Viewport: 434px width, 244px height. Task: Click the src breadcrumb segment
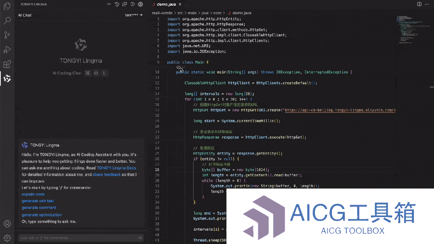[x=180, y=13]
